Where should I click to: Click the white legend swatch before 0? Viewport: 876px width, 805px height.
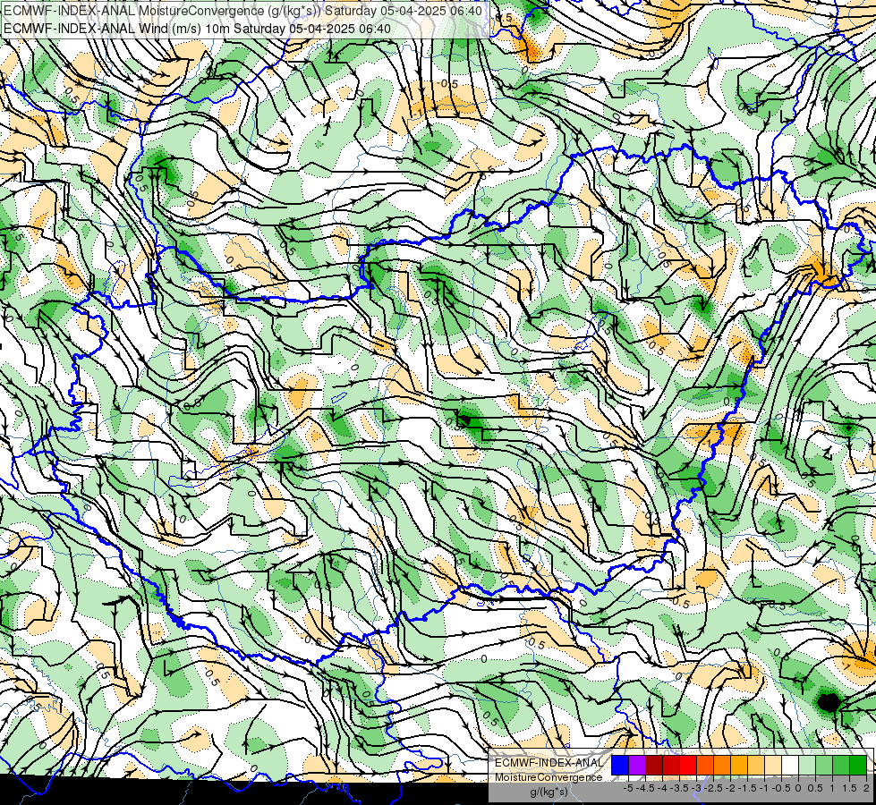(790, 766)
